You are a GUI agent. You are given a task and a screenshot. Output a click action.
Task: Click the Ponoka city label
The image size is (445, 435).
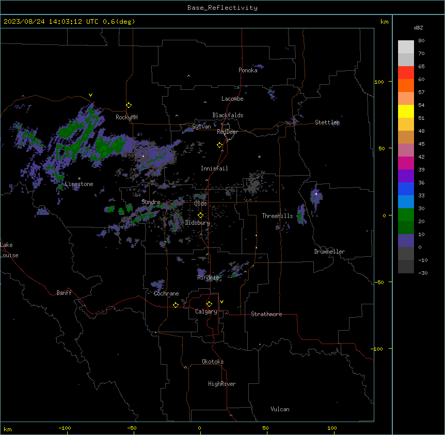click(248, 70)
